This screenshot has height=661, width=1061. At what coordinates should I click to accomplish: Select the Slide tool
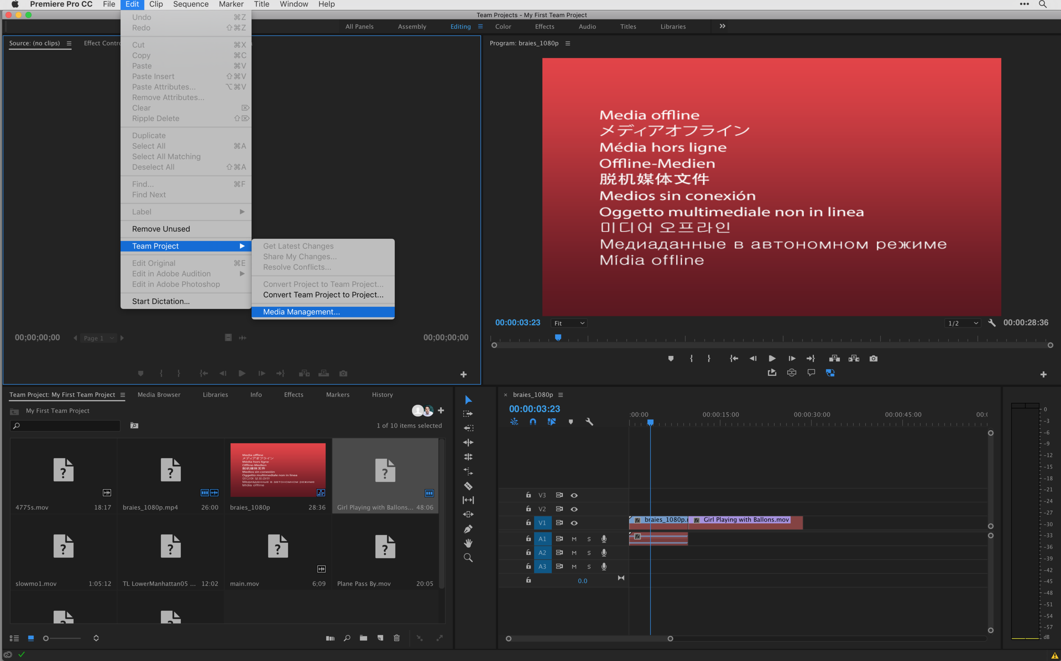tap(468, 515)
